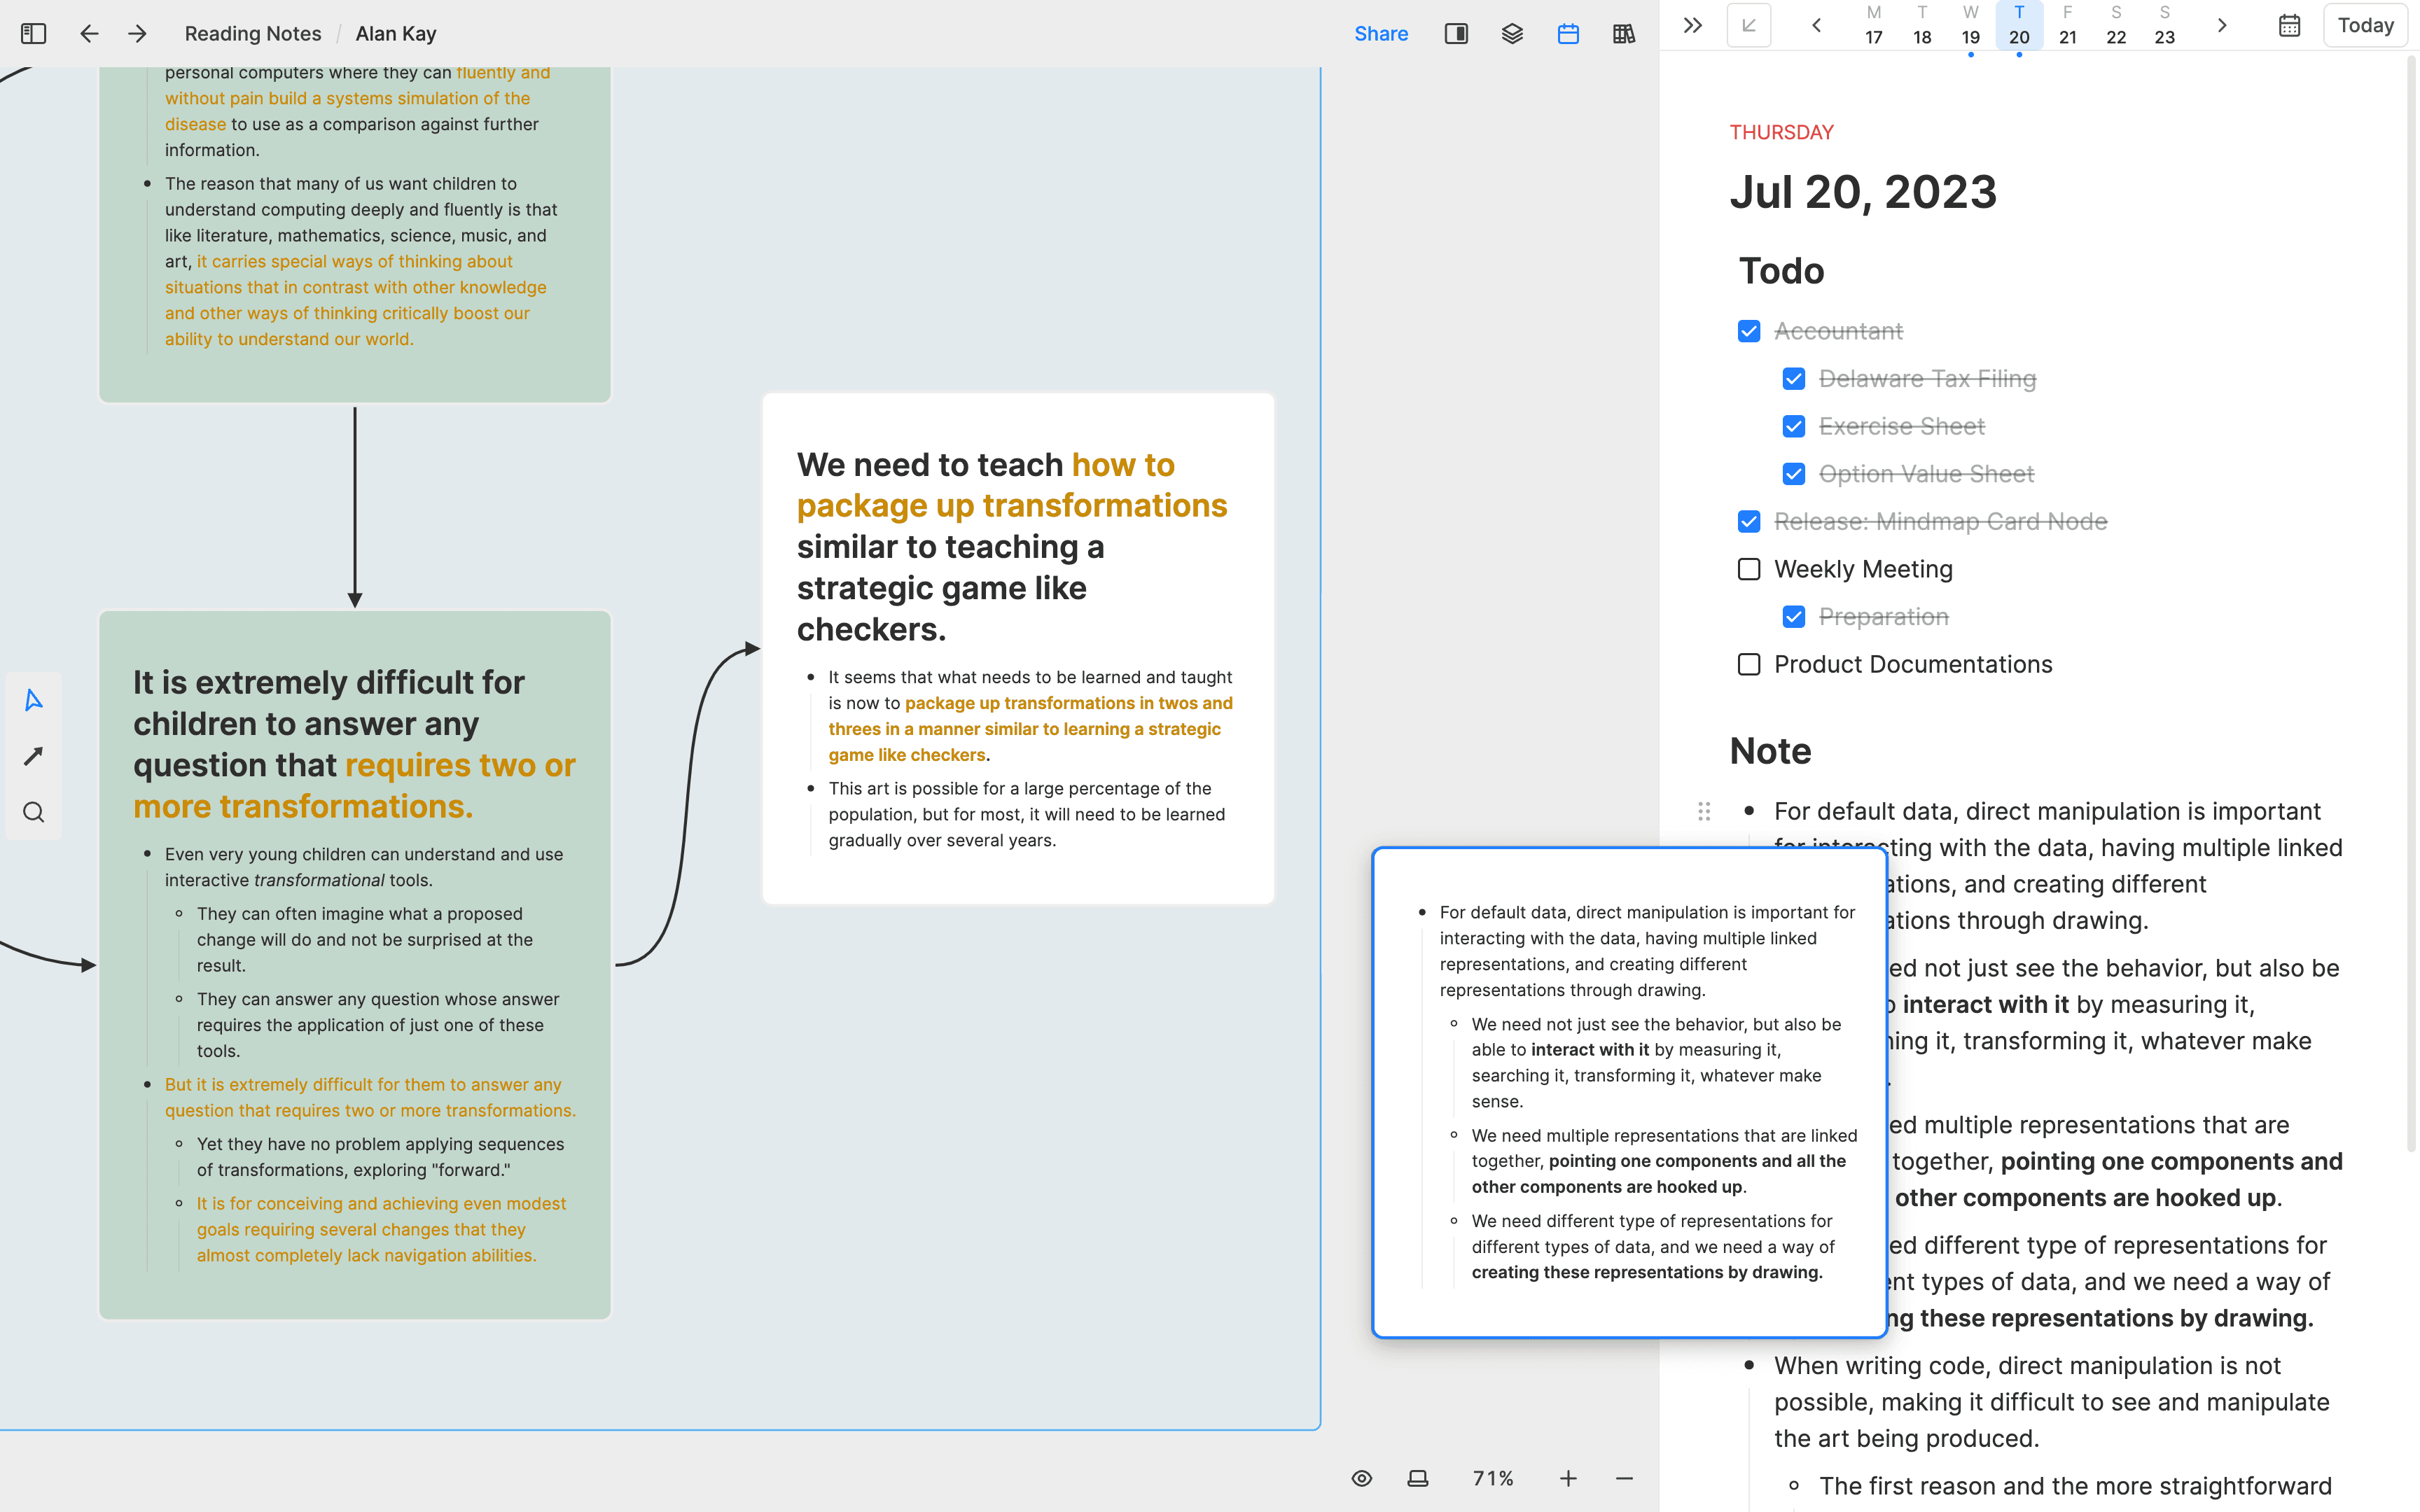Open the layers stack icon
This screenshot has width=2420, height=1512.
tap(1512, 34)
